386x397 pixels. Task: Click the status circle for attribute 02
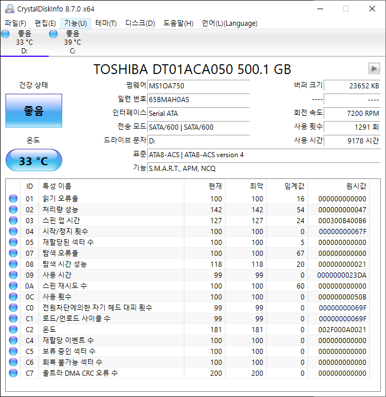(x=13, y=209)
